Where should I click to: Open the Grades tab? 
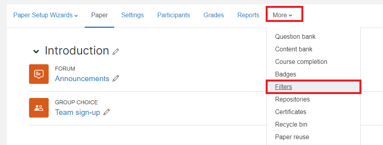tap(214, 15)
